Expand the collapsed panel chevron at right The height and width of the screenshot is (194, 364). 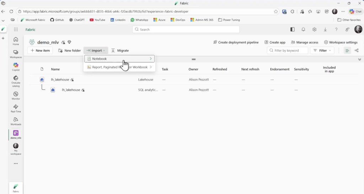coord(359,59)
